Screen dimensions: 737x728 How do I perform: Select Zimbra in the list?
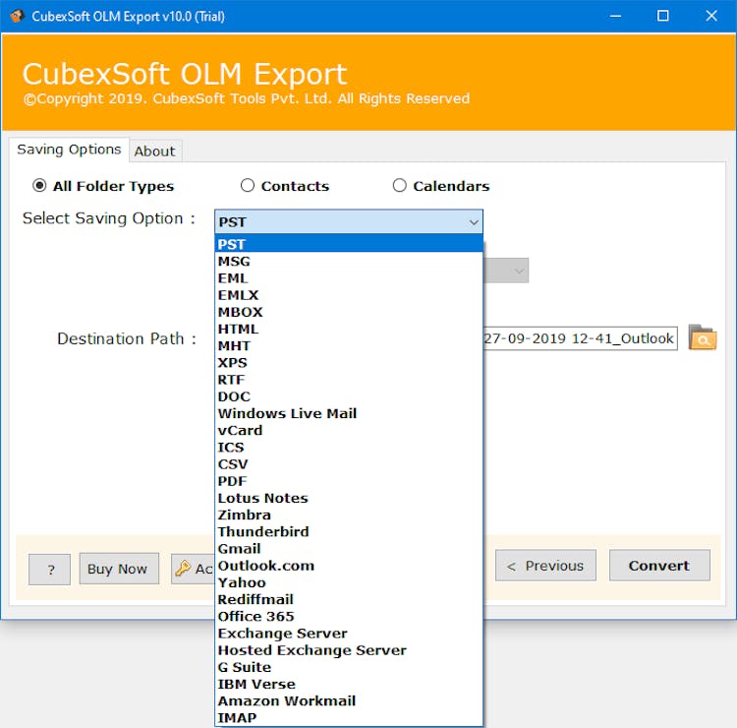[x=349, y=516]
